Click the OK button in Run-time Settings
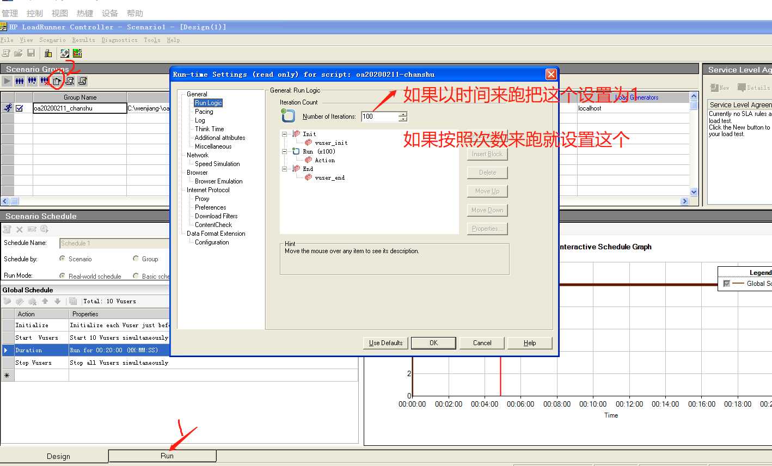772x466 pixels. 433,343
